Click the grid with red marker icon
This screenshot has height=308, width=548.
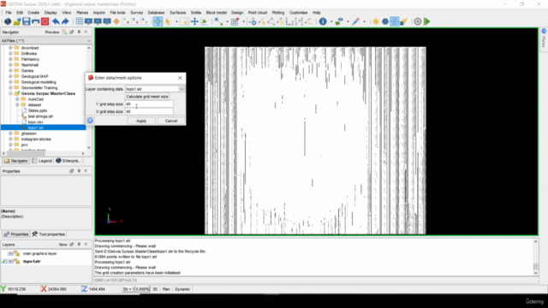[x=235, y=21]
